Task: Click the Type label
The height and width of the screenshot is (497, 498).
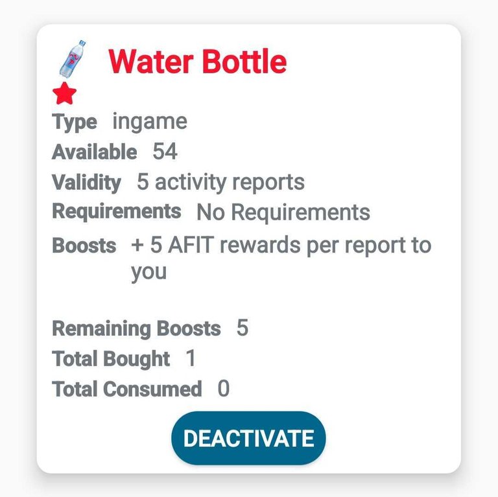Action: pos(75,122)
